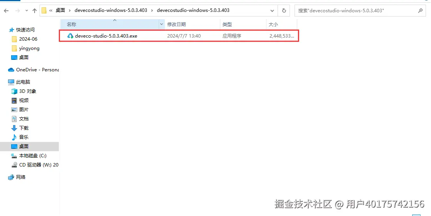Open 文档 folder in sidebar
The height and width of the screenshot is (216, 431).
click(x=23, y=119)
